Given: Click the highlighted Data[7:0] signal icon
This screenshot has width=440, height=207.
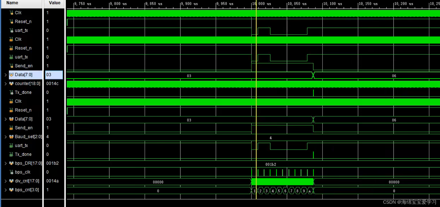Looking at the screenshot, I should (11, 75).
